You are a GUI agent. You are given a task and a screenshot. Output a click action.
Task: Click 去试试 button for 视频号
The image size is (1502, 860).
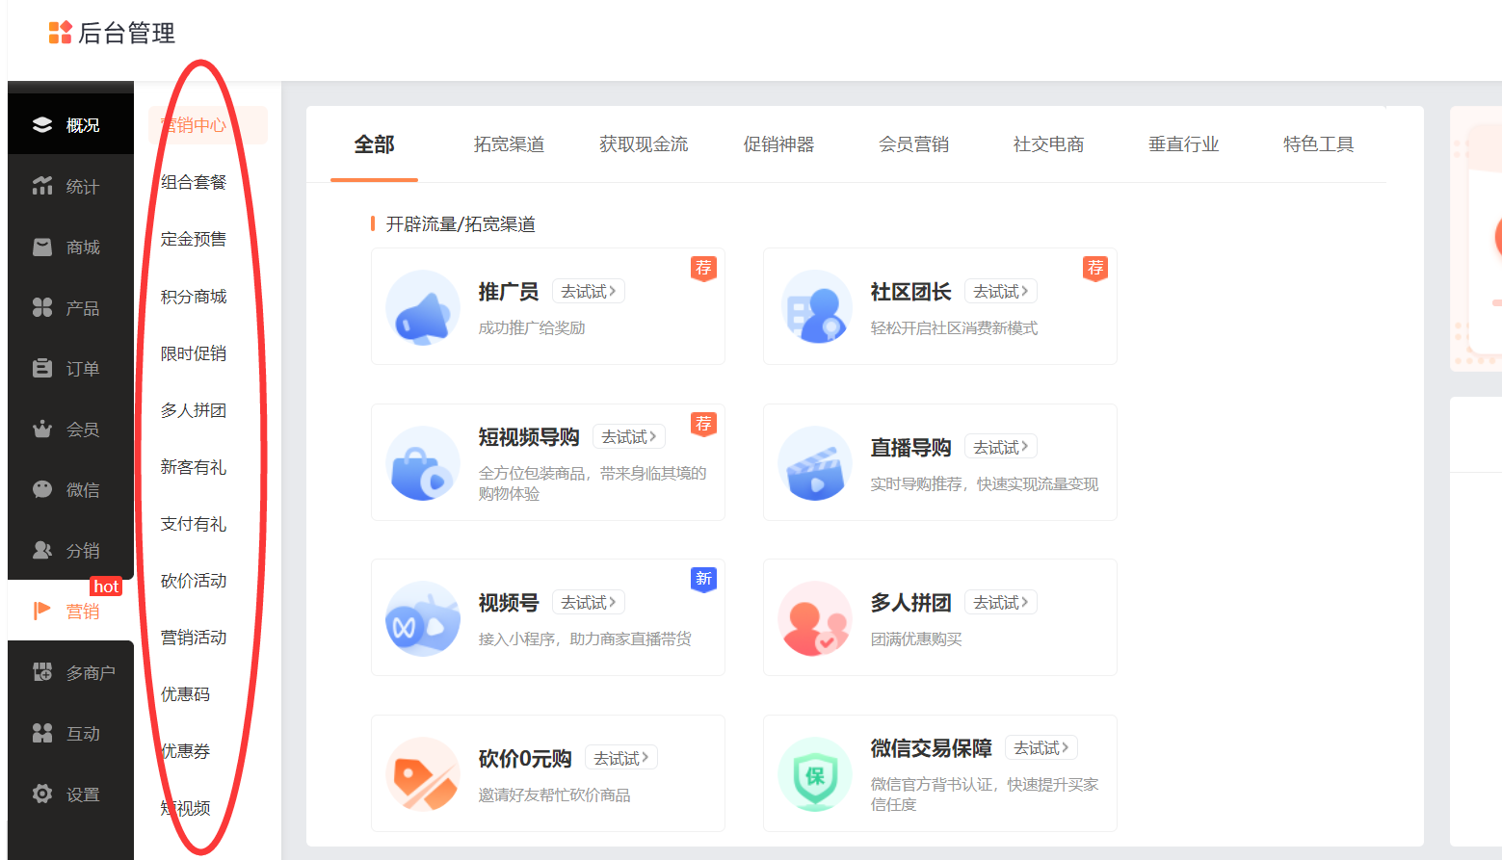pyautogui.click(x=589, y=602)
